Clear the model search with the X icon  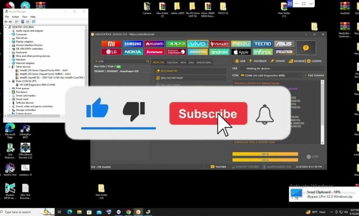[96, 61]
